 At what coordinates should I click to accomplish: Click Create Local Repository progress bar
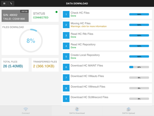pos(139,56)
